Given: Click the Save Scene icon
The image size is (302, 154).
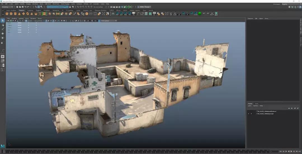Looking at the screenshot, I should click(x=23, y=7).
